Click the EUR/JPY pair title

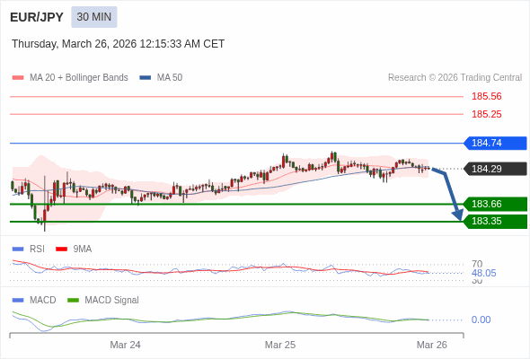[37, 17]
